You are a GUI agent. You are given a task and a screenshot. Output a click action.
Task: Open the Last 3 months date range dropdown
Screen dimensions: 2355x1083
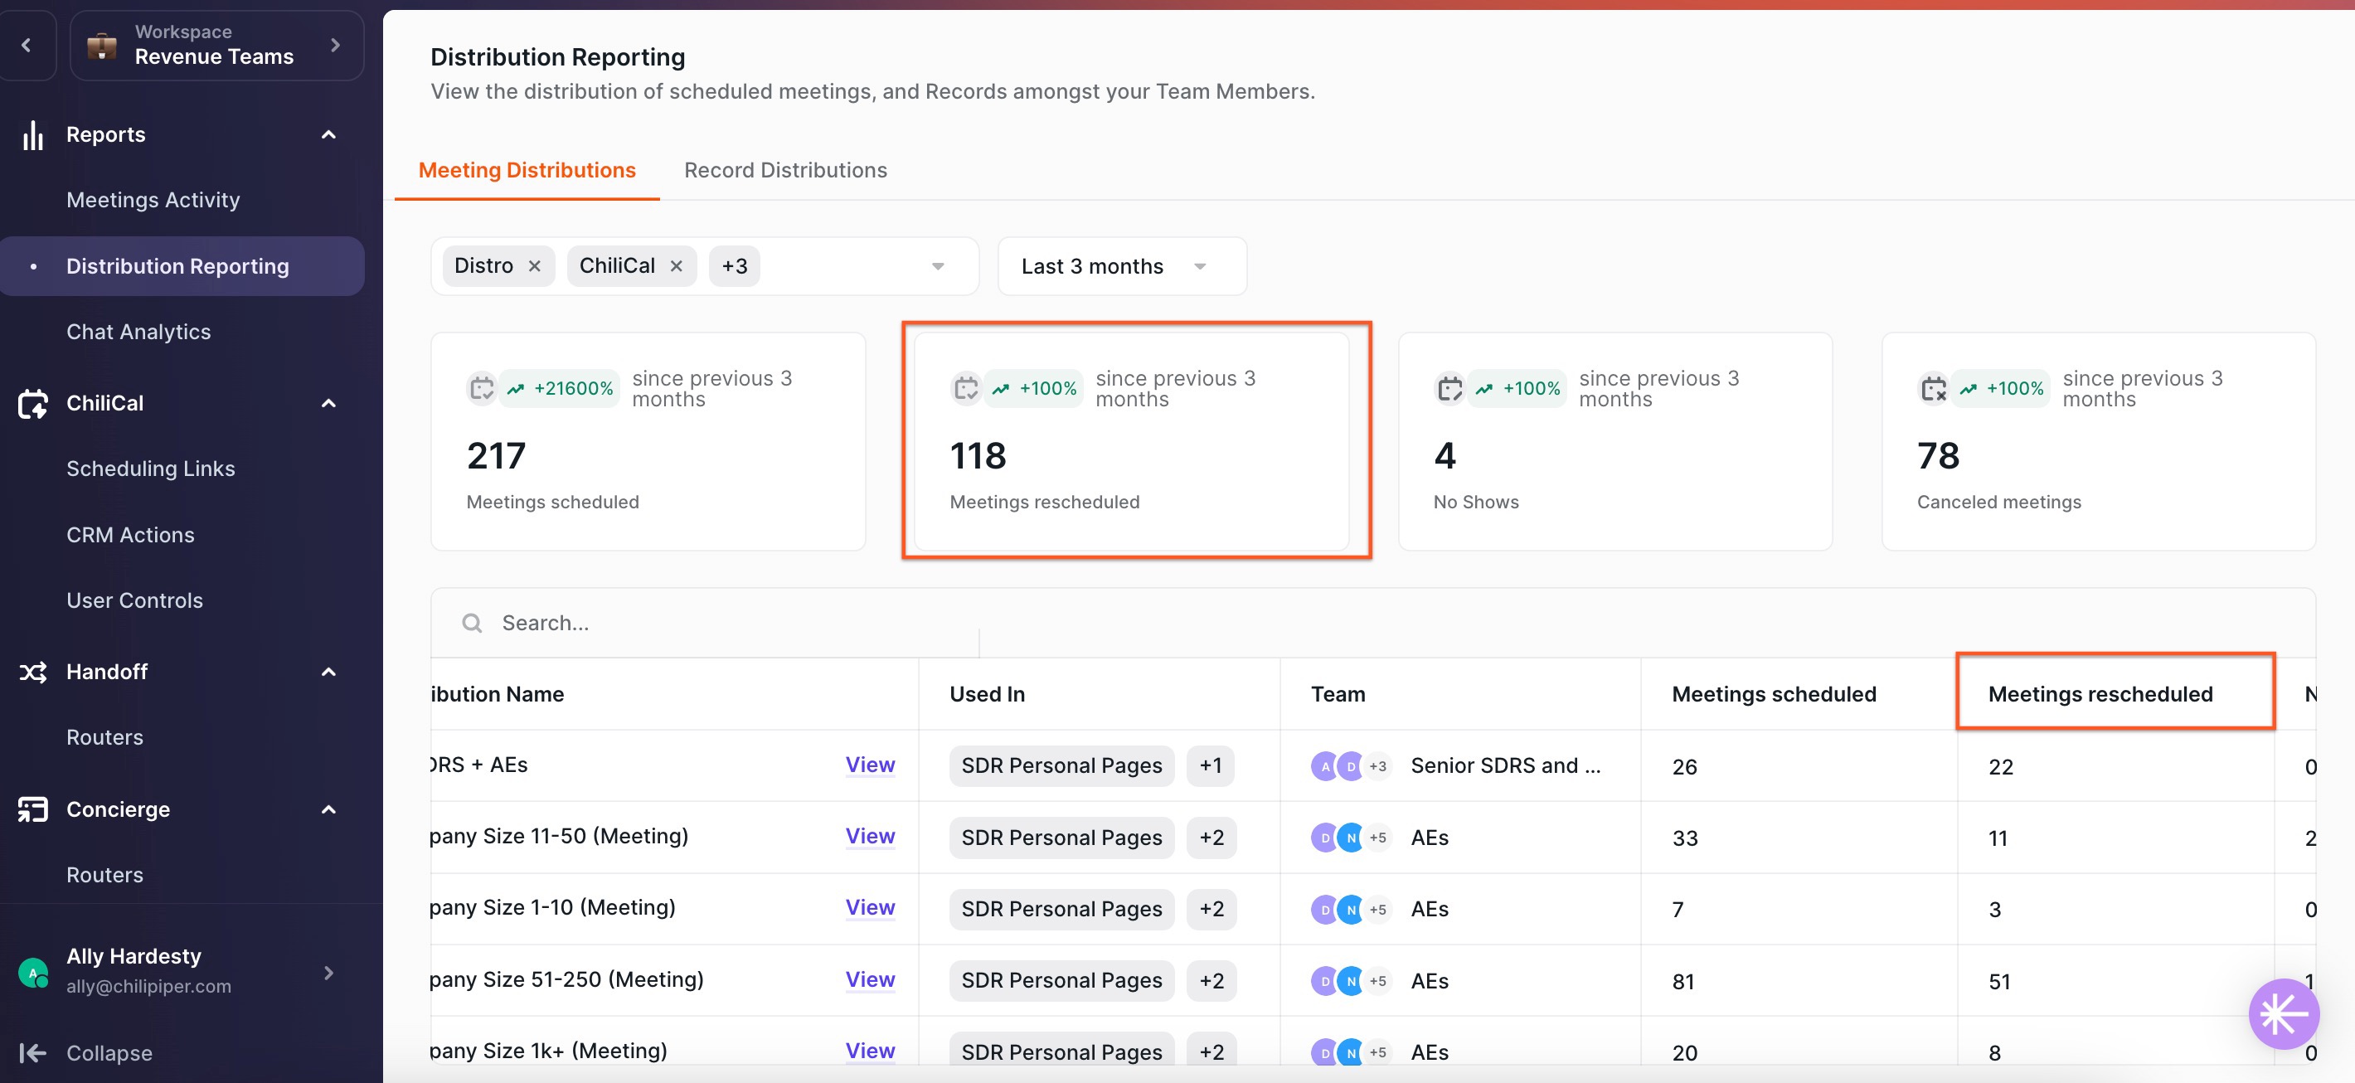pos(1122,266)
